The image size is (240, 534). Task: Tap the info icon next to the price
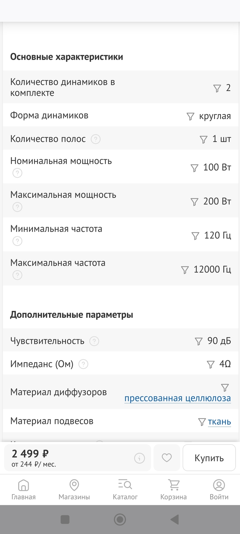[x=139, y=457]
